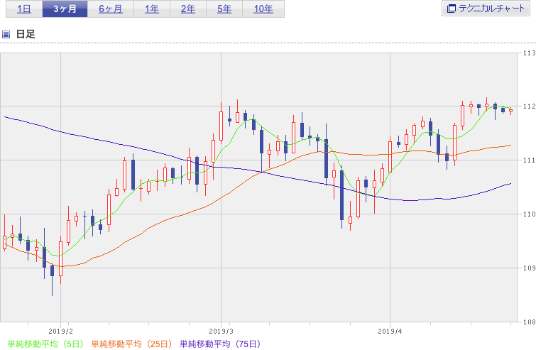Open the 6ヶ月 chart period
The height and width of the screenshot is (350, 536).
[111, 9]
